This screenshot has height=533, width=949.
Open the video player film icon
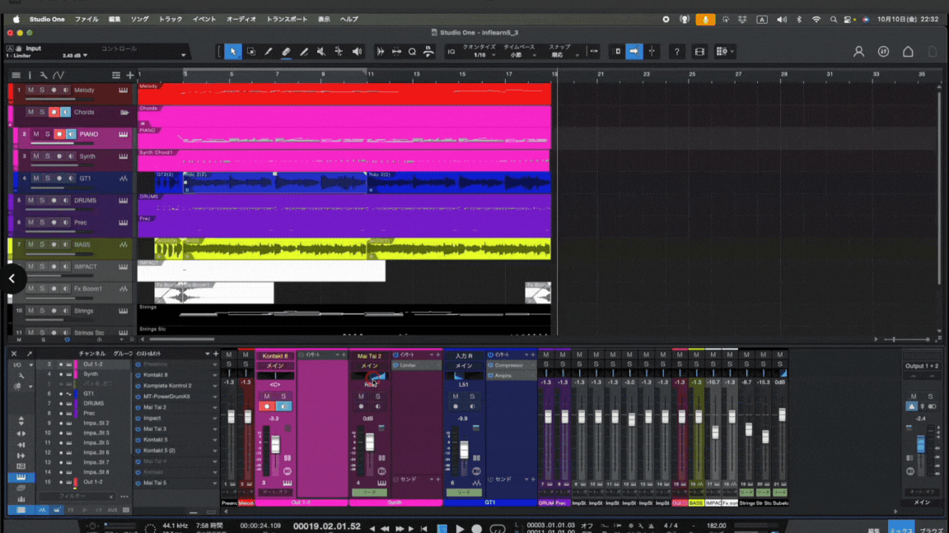tap(699, 52)
